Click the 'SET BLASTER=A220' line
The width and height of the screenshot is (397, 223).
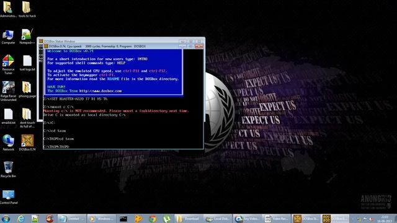point(76,99)
